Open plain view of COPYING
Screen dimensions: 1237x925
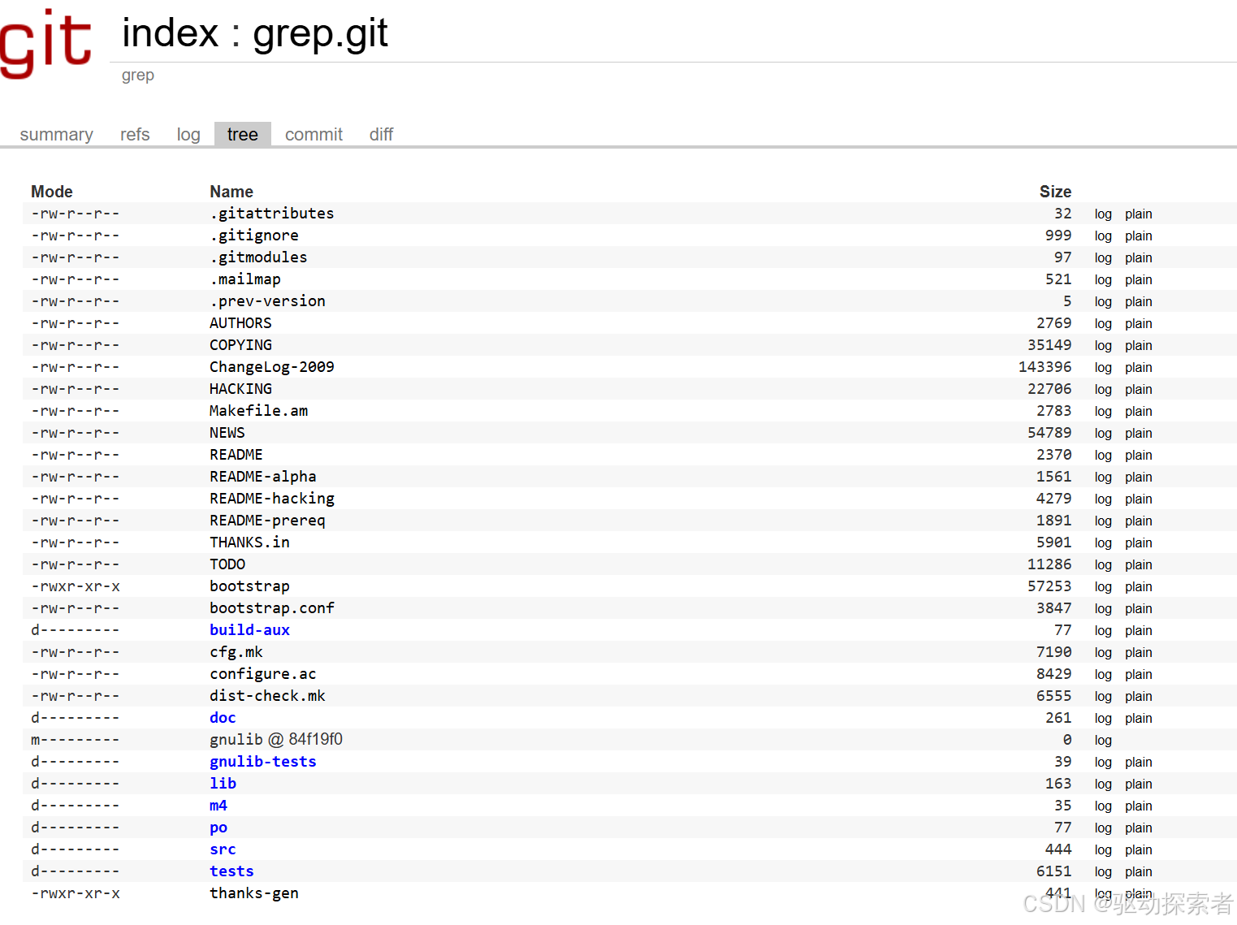tap(1138, 345)
